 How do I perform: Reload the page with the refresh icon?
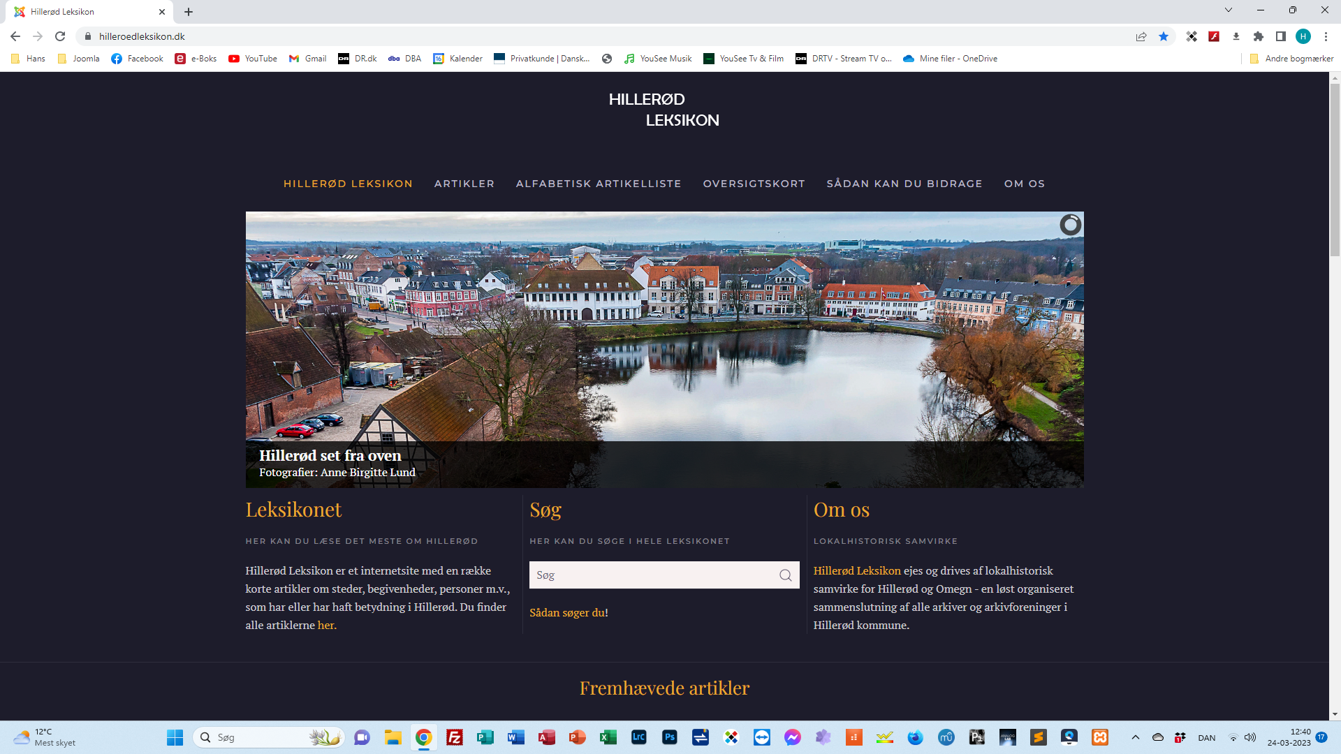point(60,36)
